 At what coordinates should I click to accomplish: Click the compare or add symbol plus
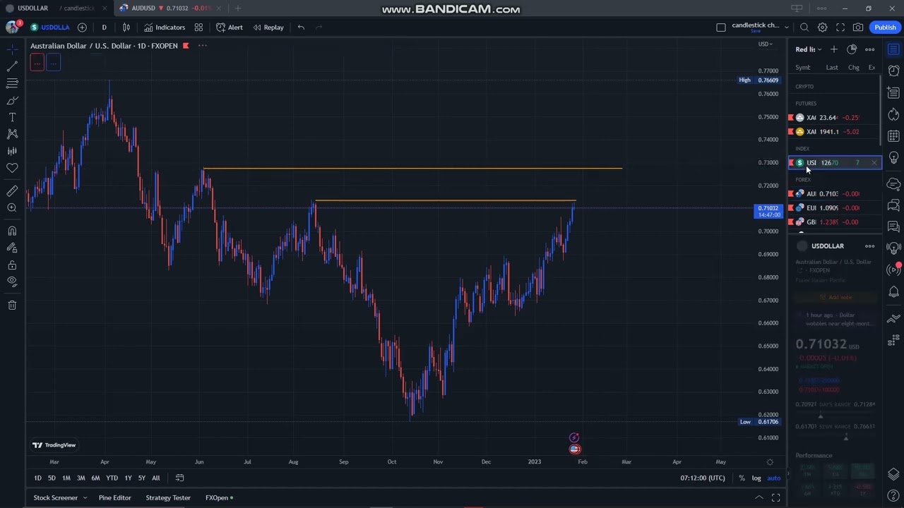pyautogui.click(x=82, y=28)
